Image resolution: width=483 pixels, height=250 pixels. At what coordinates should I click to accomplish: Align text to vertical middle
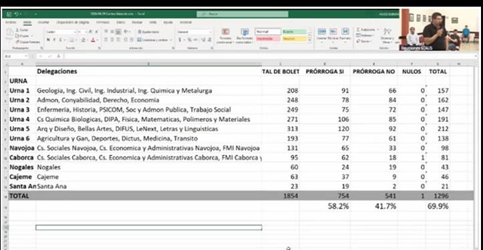(112, 32)
